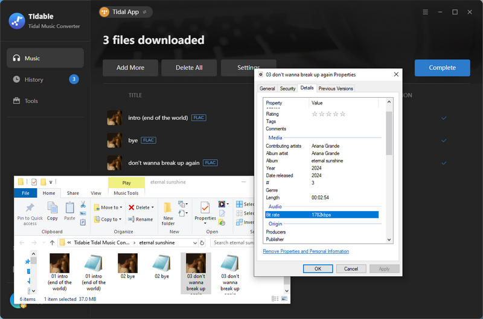
Task: Click the Paste shortcut icon
Action: [83, 222]
